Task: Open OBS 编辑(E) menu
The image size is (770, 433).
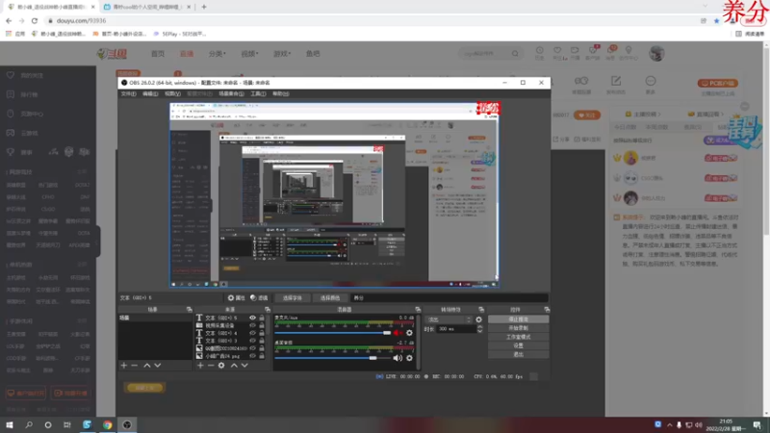Action: click(x=150, y=93)
